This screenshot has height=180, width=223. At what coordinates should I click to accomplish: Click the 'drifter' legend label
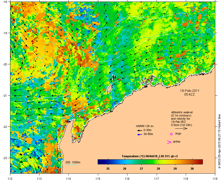(177, 142)
